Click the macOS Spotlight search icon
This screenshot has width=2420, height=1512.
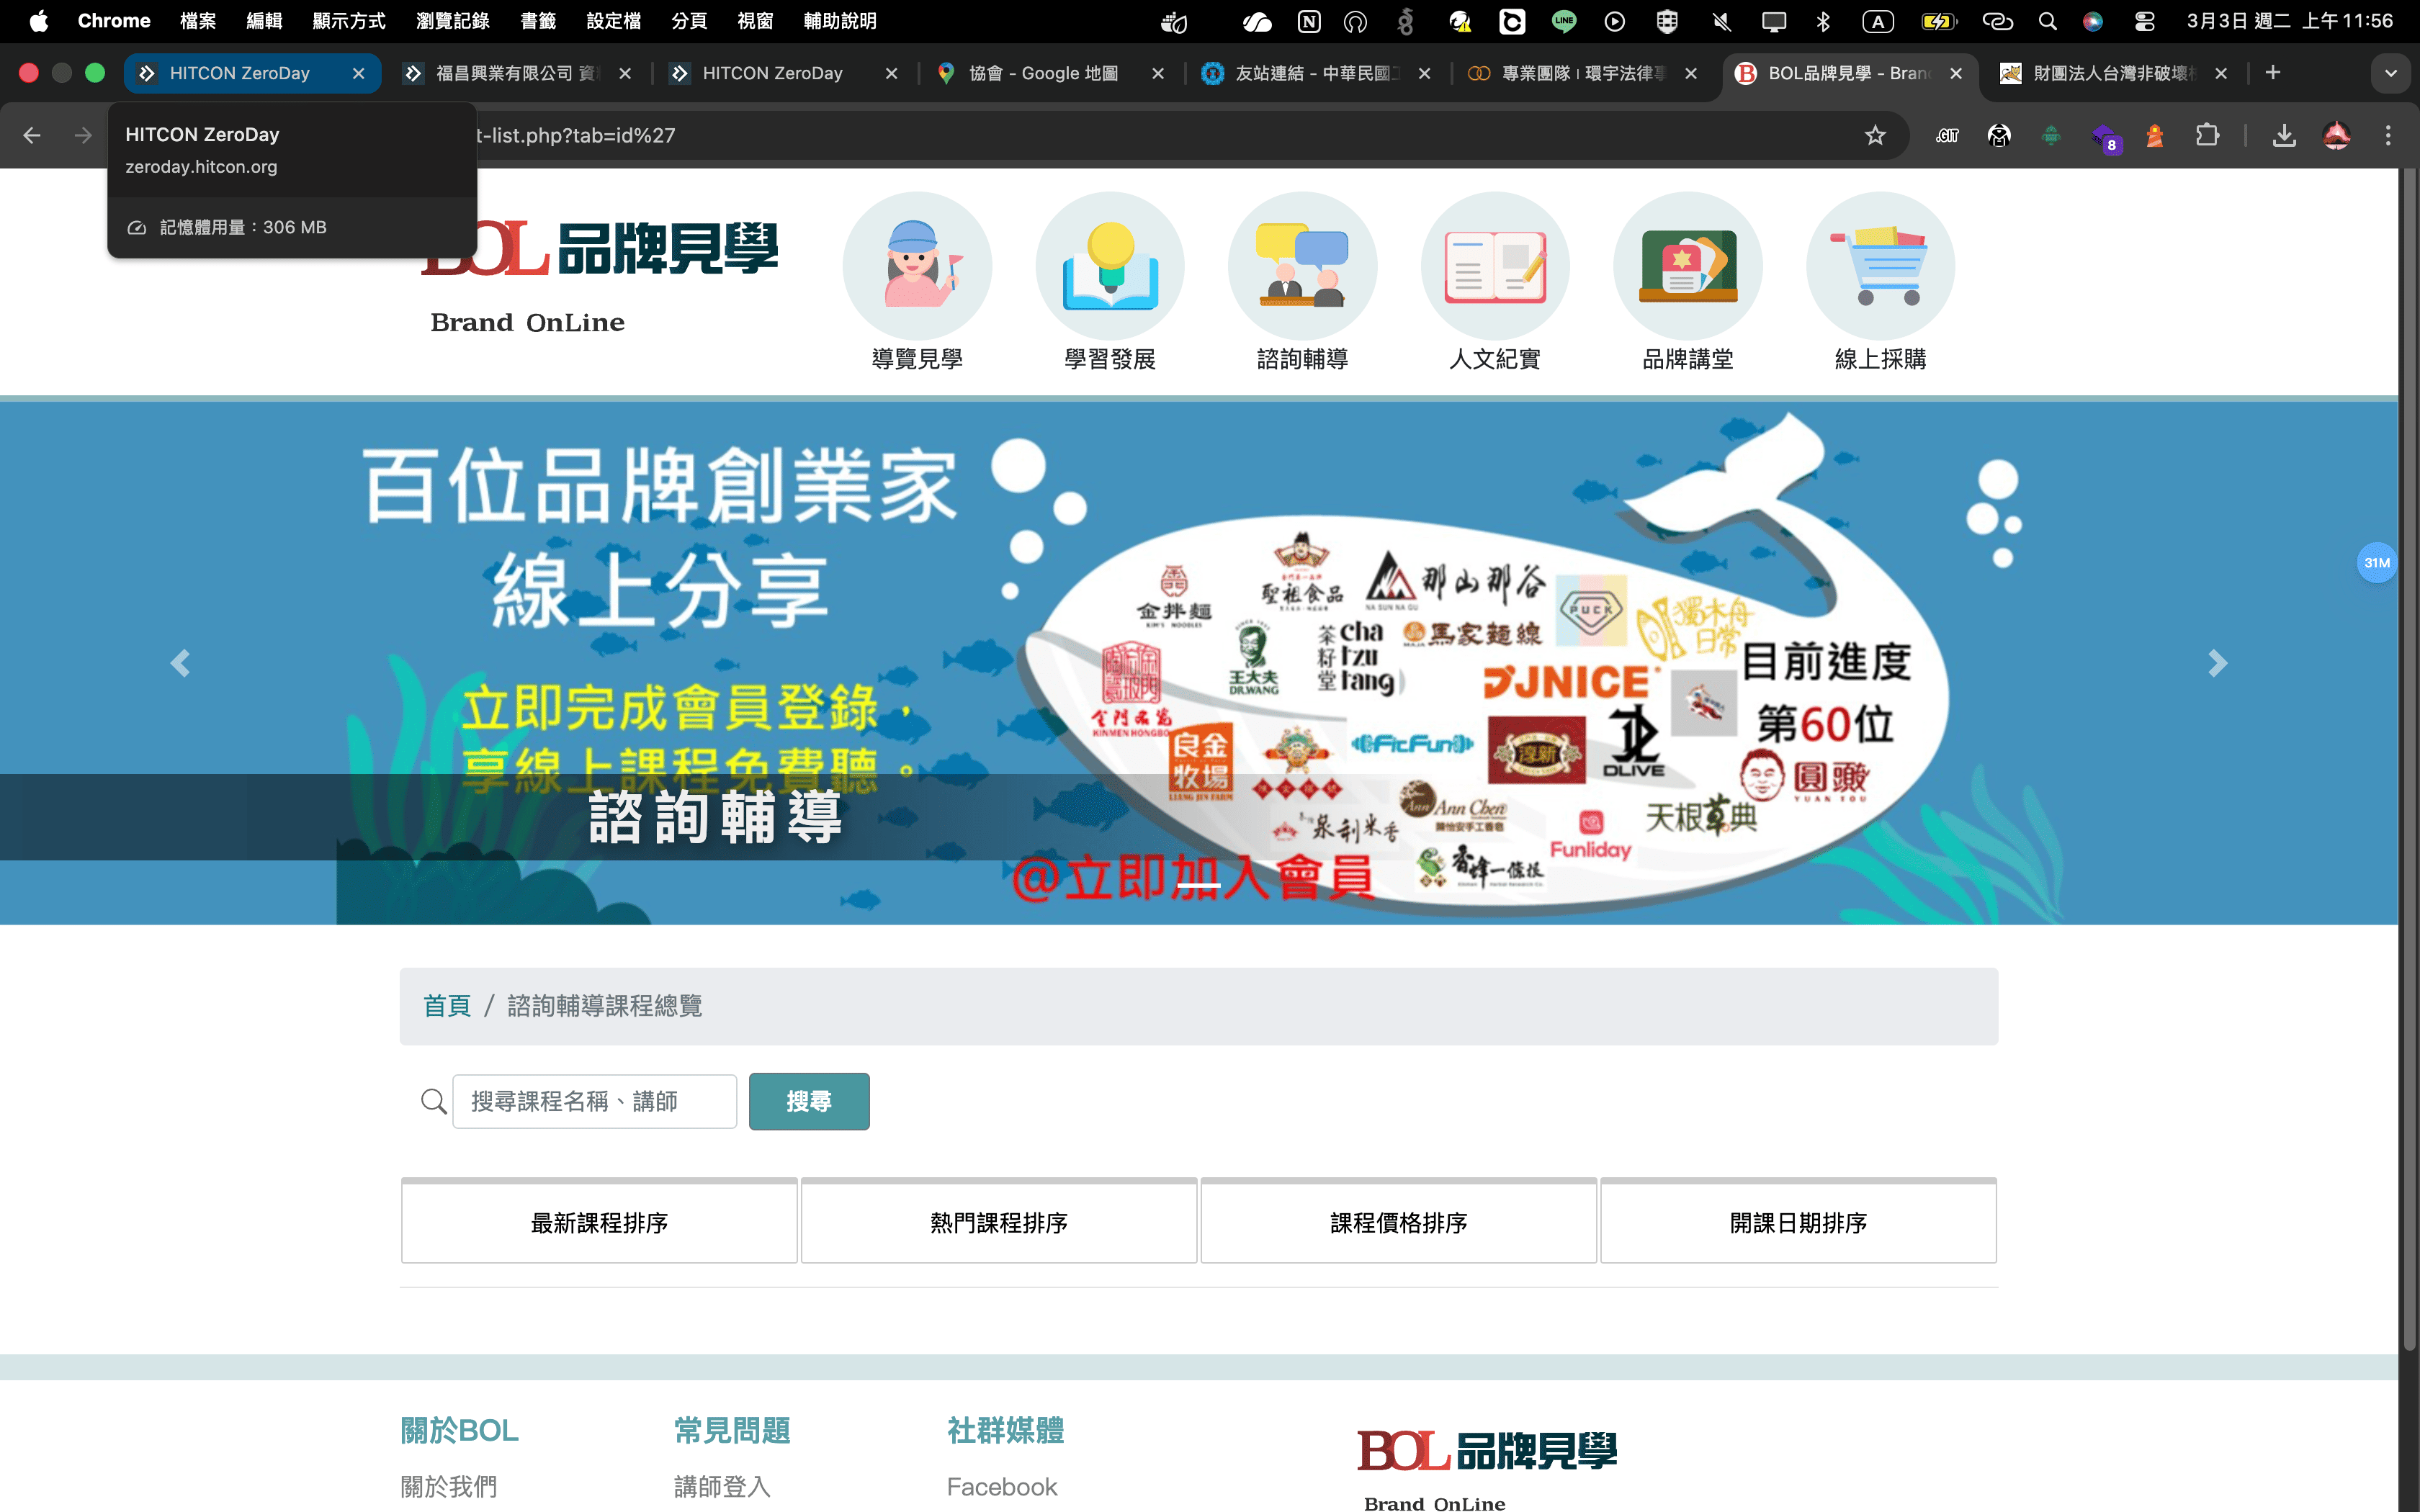click(2047, 21)
